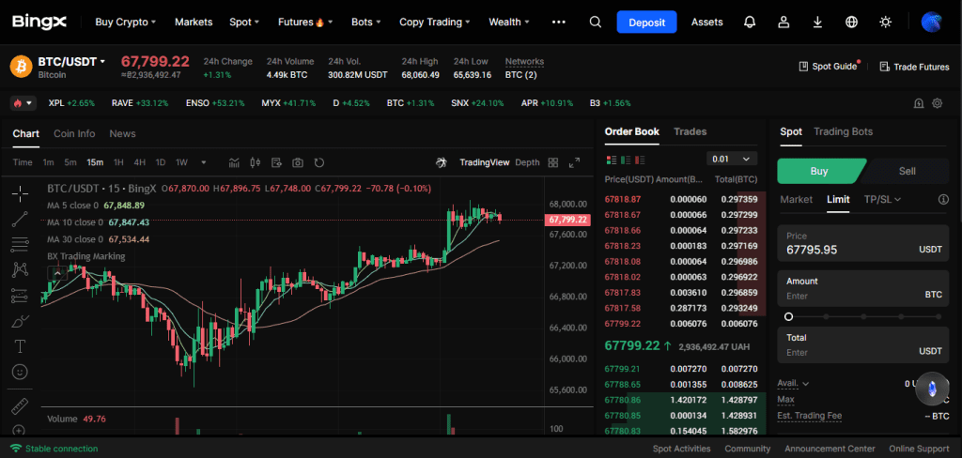Click the BingX logo
This screenshot has height=458, width=962.
[x=39, y=23]
